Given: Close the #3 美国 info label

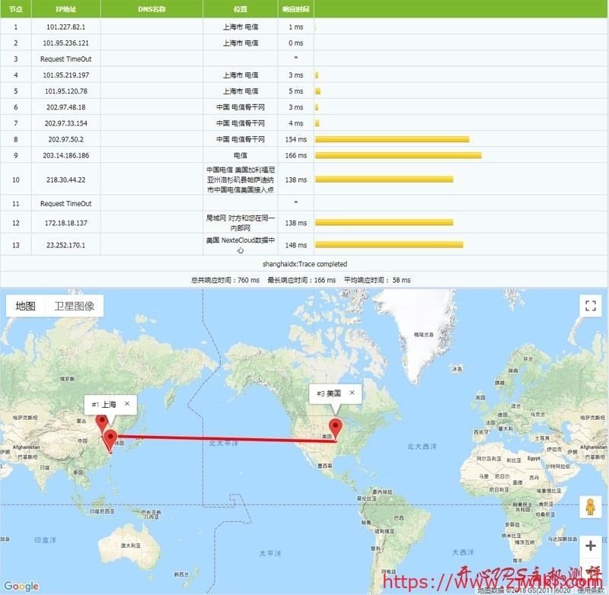Looking at the screenshot, I should click(352, 393).
